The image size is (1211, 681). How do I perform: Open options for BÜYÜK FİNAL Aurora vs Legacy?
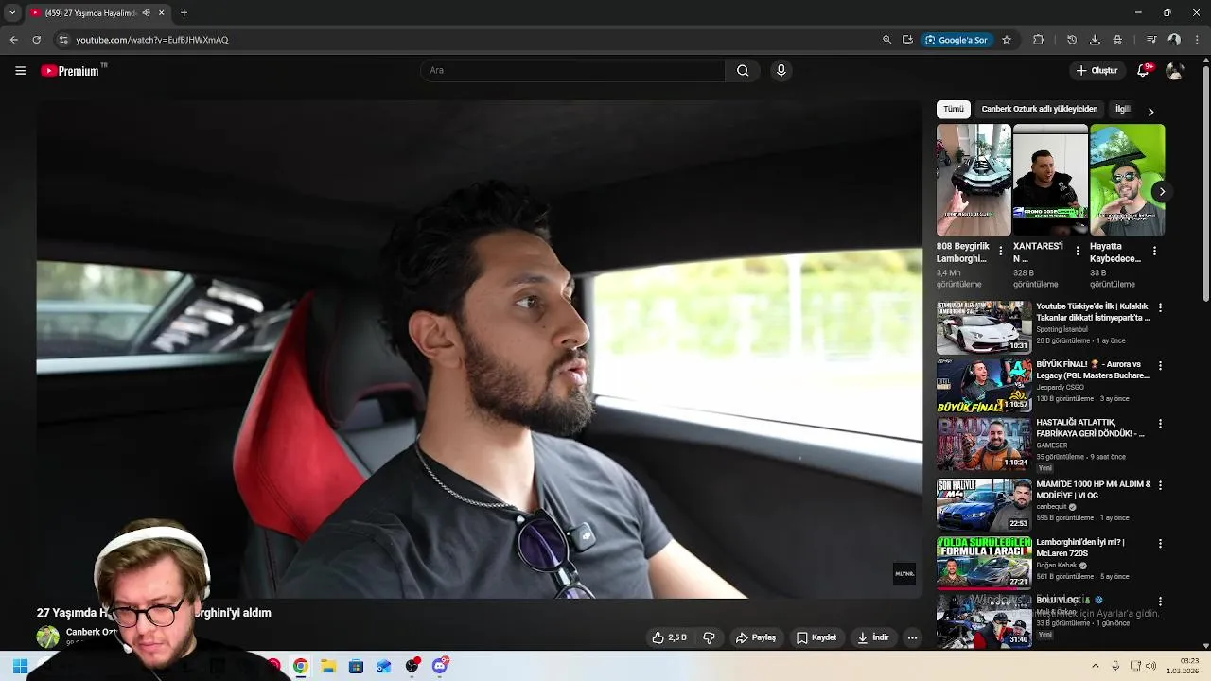tap(1160, 365)
